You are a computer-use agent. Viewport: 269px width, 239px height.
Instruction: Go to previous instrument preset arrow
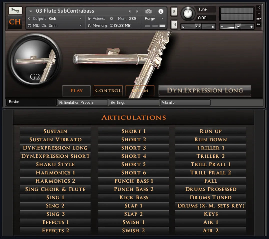click(x=129, y=11)
